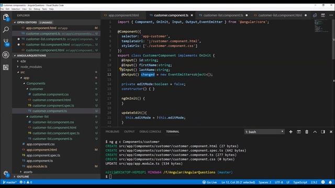This screenshot has width=335, height=188.
Task: Open the Debug view in activity bar
Action: click(x=6, y=55)
